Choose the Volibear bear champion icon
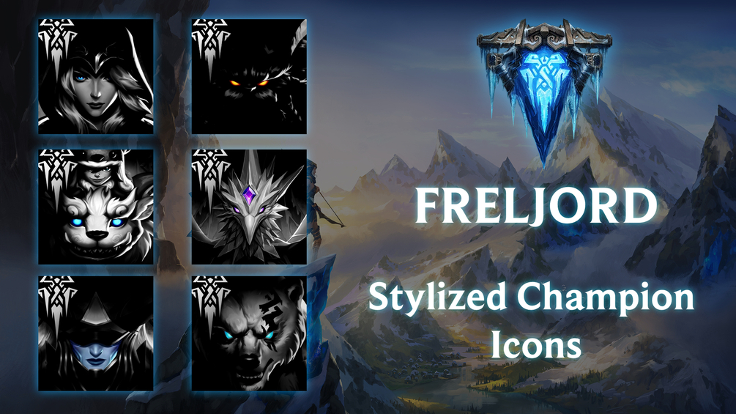736x414 pixels. coord(249,333)
